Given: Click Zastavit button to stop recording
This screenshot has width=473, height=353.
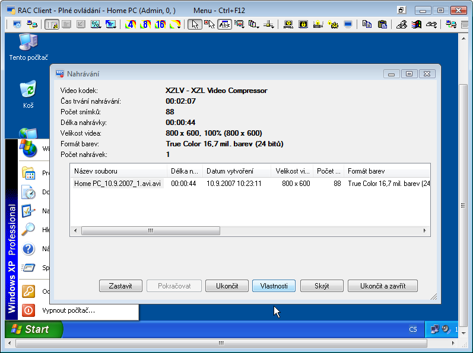Looking at the screenshot, I should (120, 285).
